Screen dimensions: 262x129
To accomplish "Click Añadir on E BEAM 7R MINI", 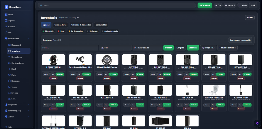I will click(60, 74).
